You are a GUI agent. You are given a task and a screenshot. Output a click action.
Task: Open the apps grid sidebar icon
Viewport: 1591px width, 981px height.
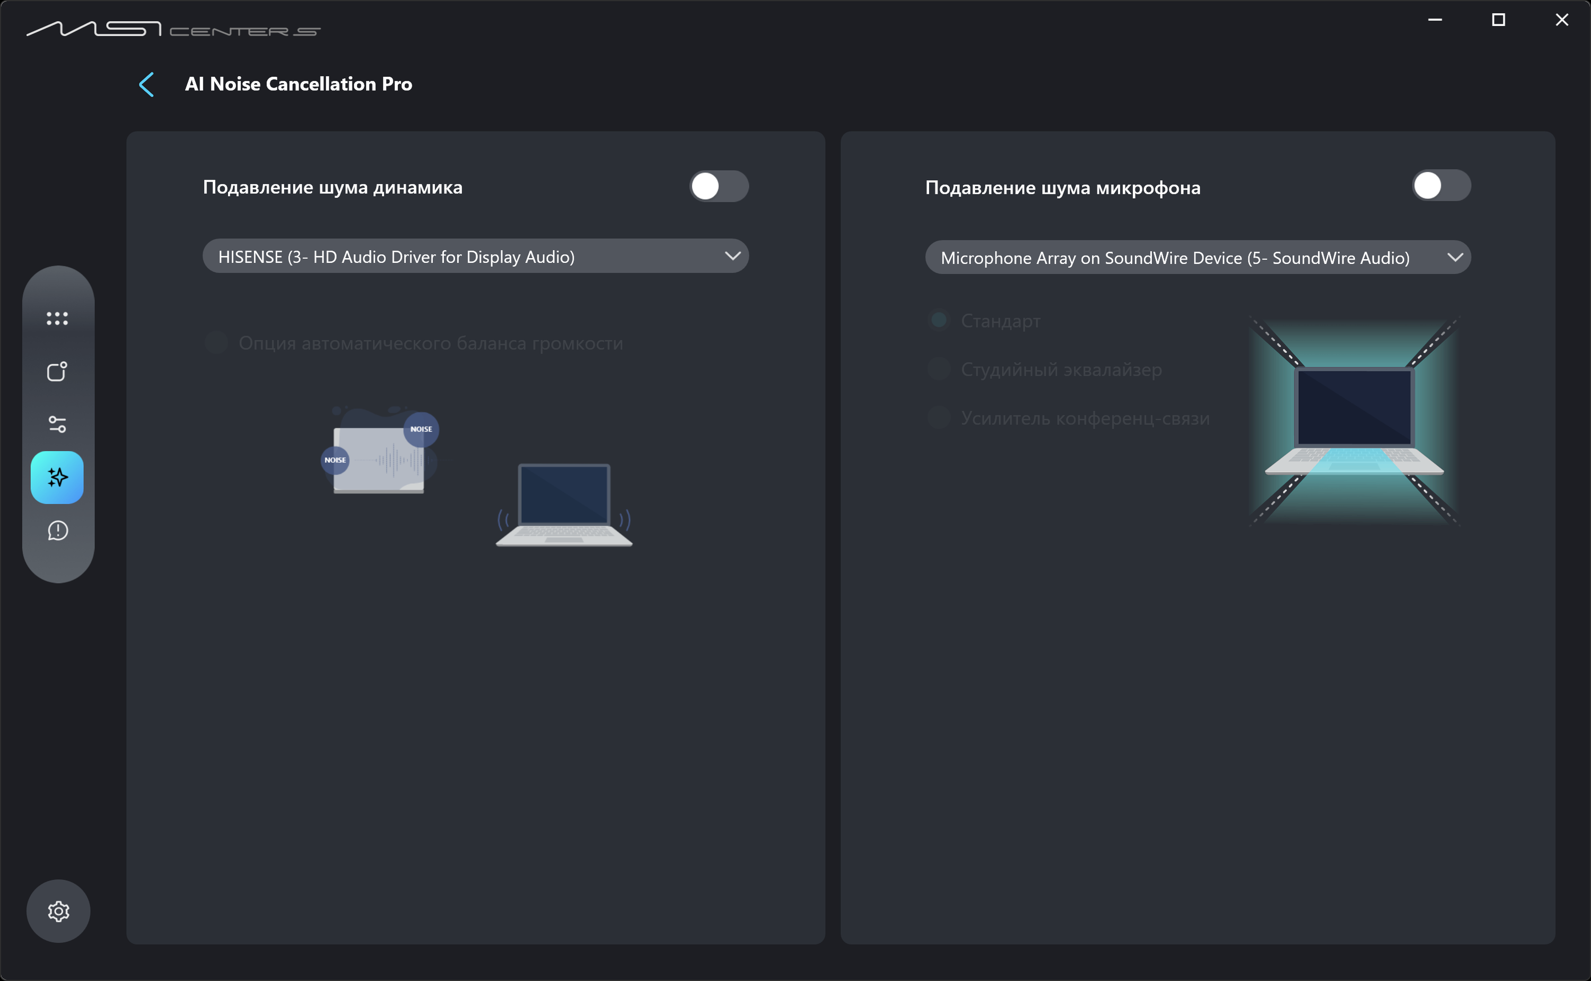[57, 318]
